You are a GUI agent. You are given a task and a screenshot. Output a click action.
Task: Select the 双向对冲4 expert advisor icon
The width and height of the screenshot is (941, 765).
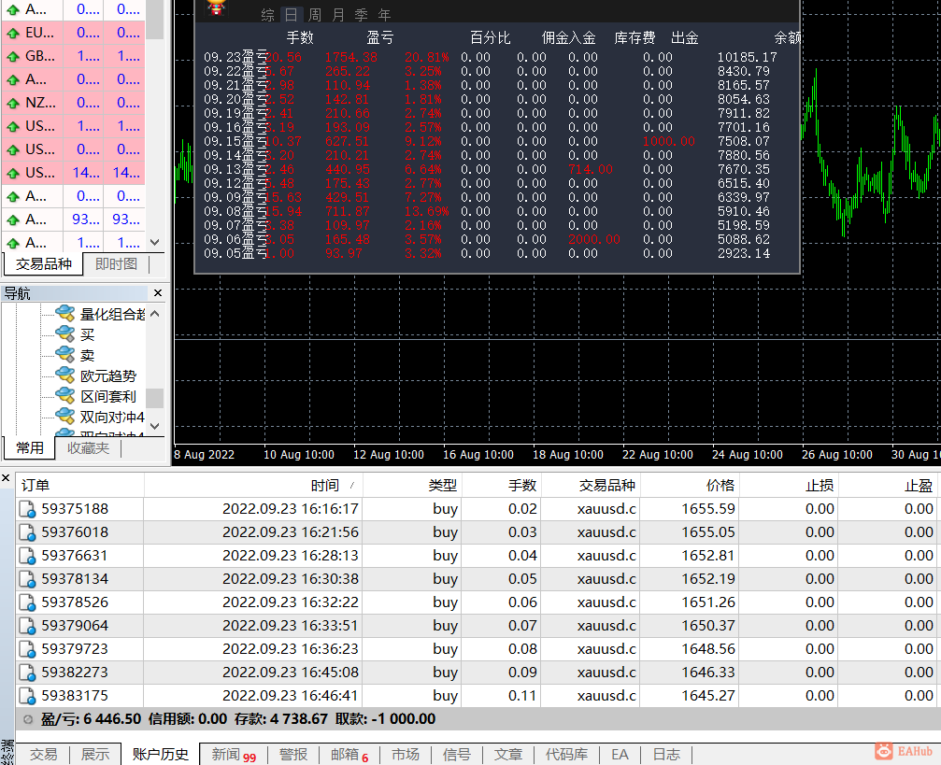point(64,416)
